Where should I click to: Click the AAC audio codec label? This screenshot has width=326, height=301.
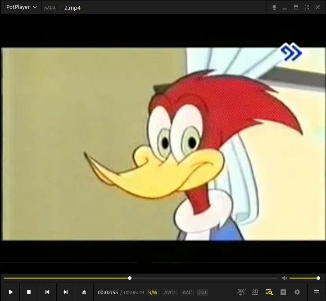[187, 292]
